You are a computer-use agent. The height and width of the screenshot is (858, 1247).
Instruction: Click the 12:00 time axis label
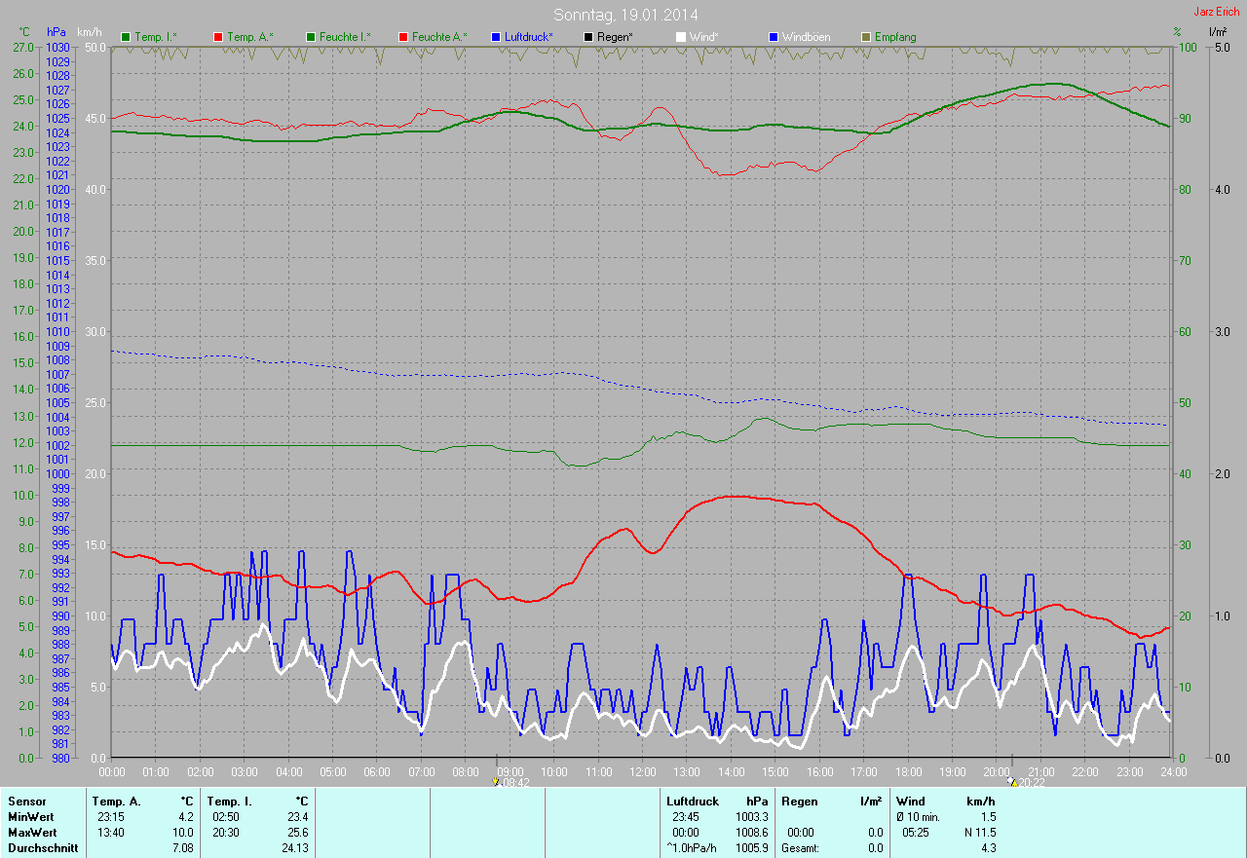click(643, 771)
